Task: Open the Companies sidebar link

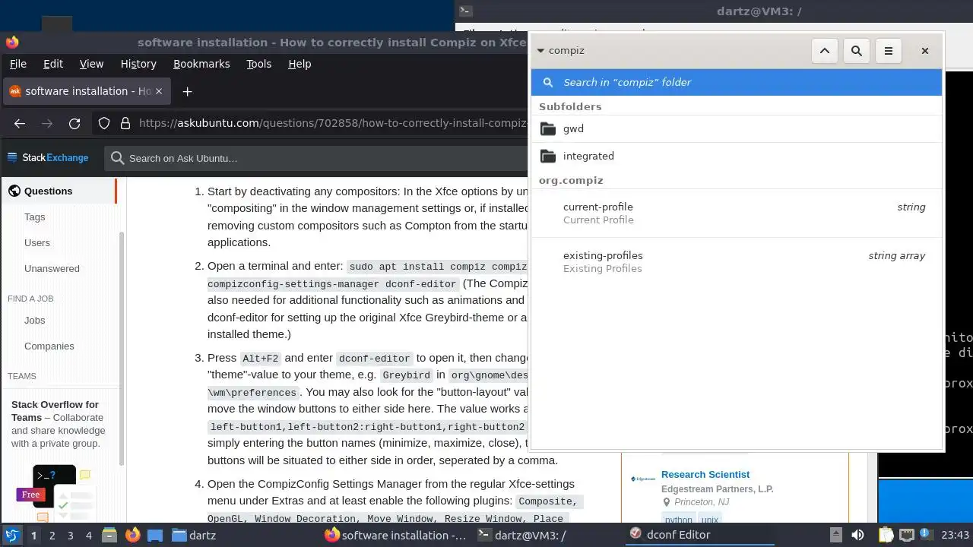Action: click(x=49, y=346)
